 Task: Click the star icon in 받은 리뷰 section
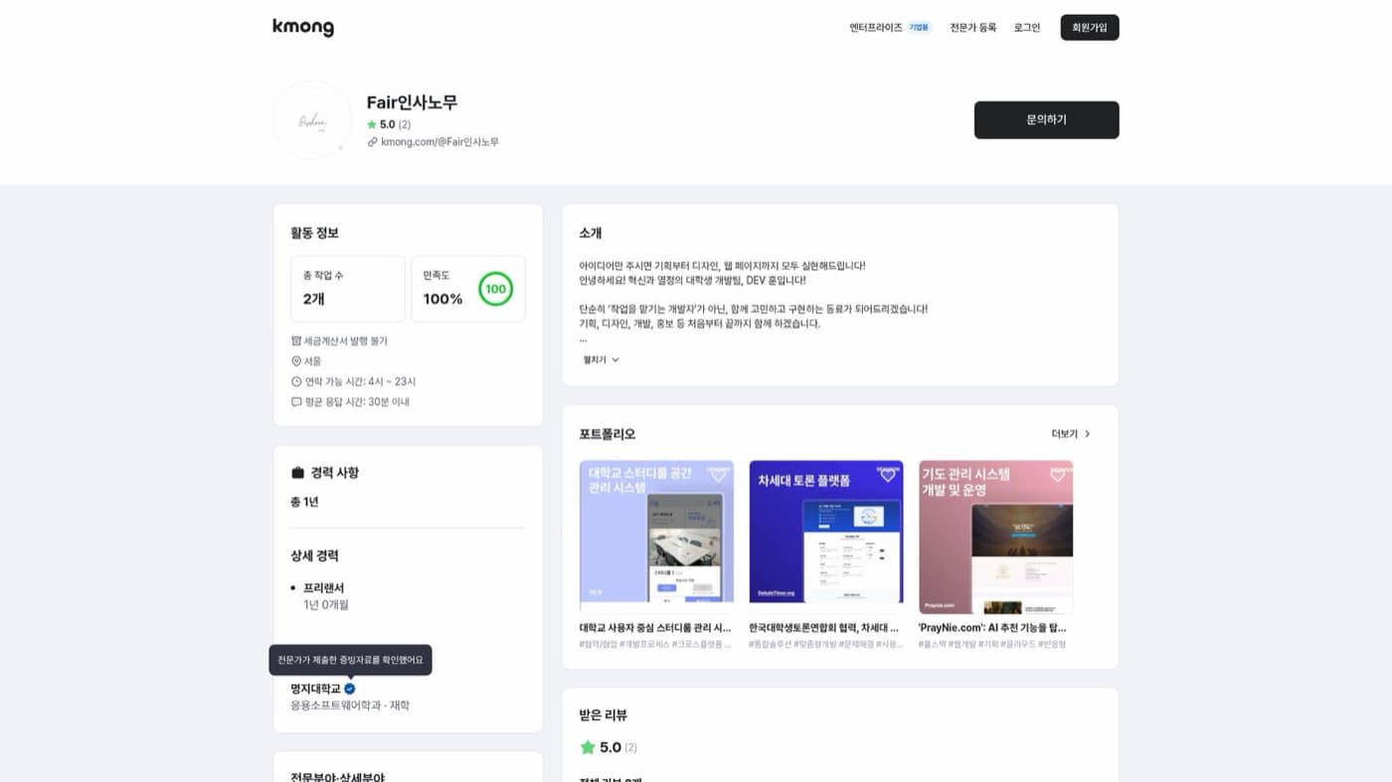[x=588, y=747]
